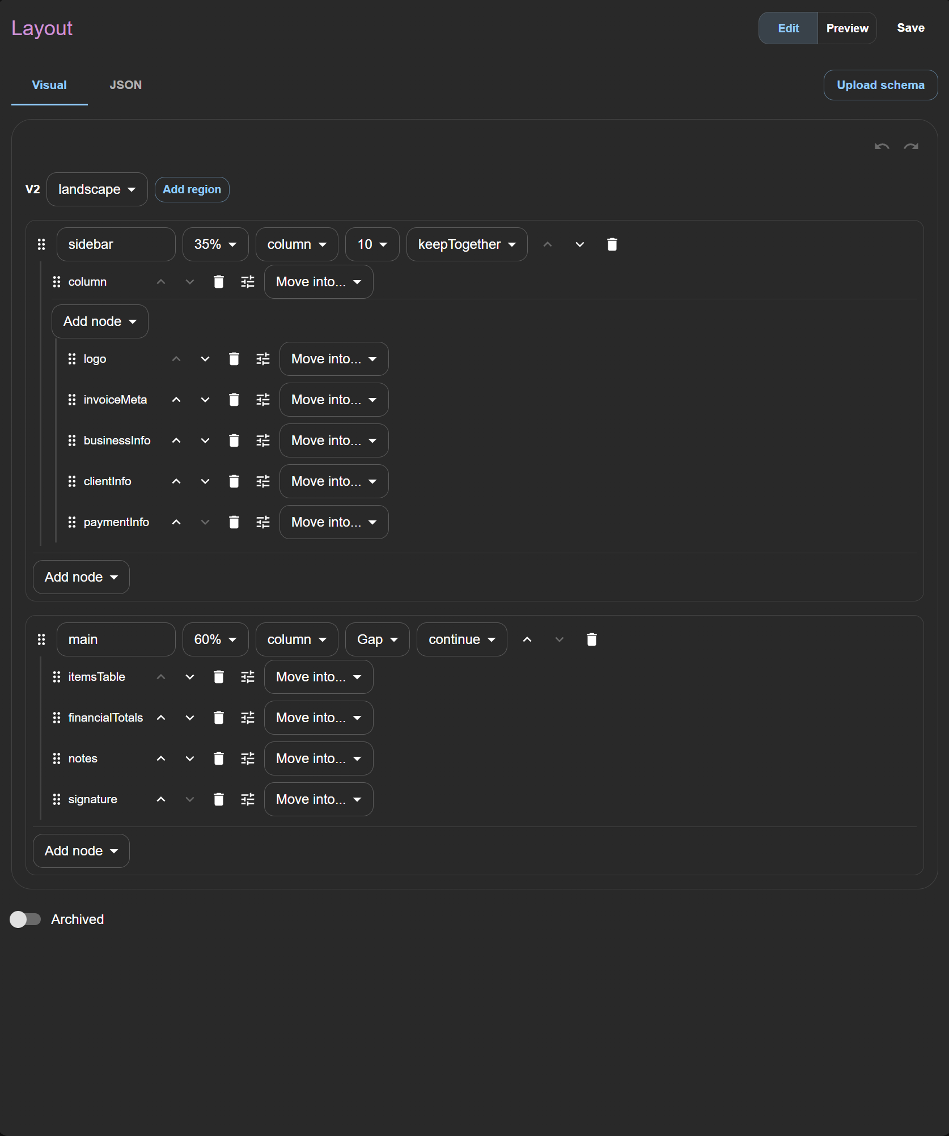Open the landscape orientation dropdown

[x=97, y=189]
